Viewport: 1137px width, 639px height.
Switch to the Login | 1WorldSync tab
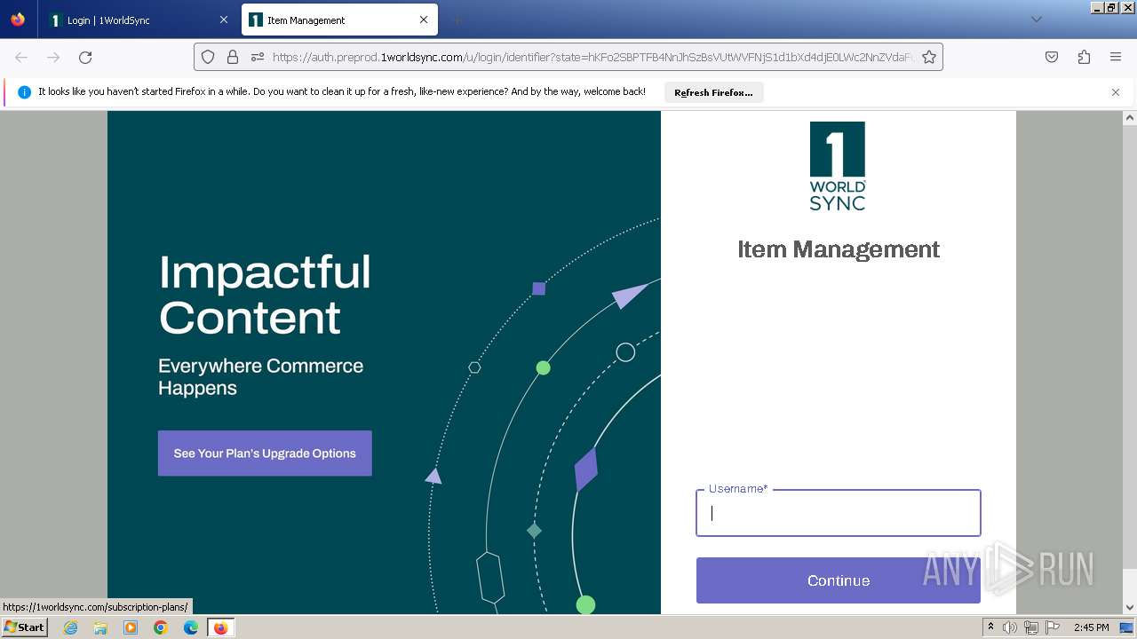tap(139, 20)
